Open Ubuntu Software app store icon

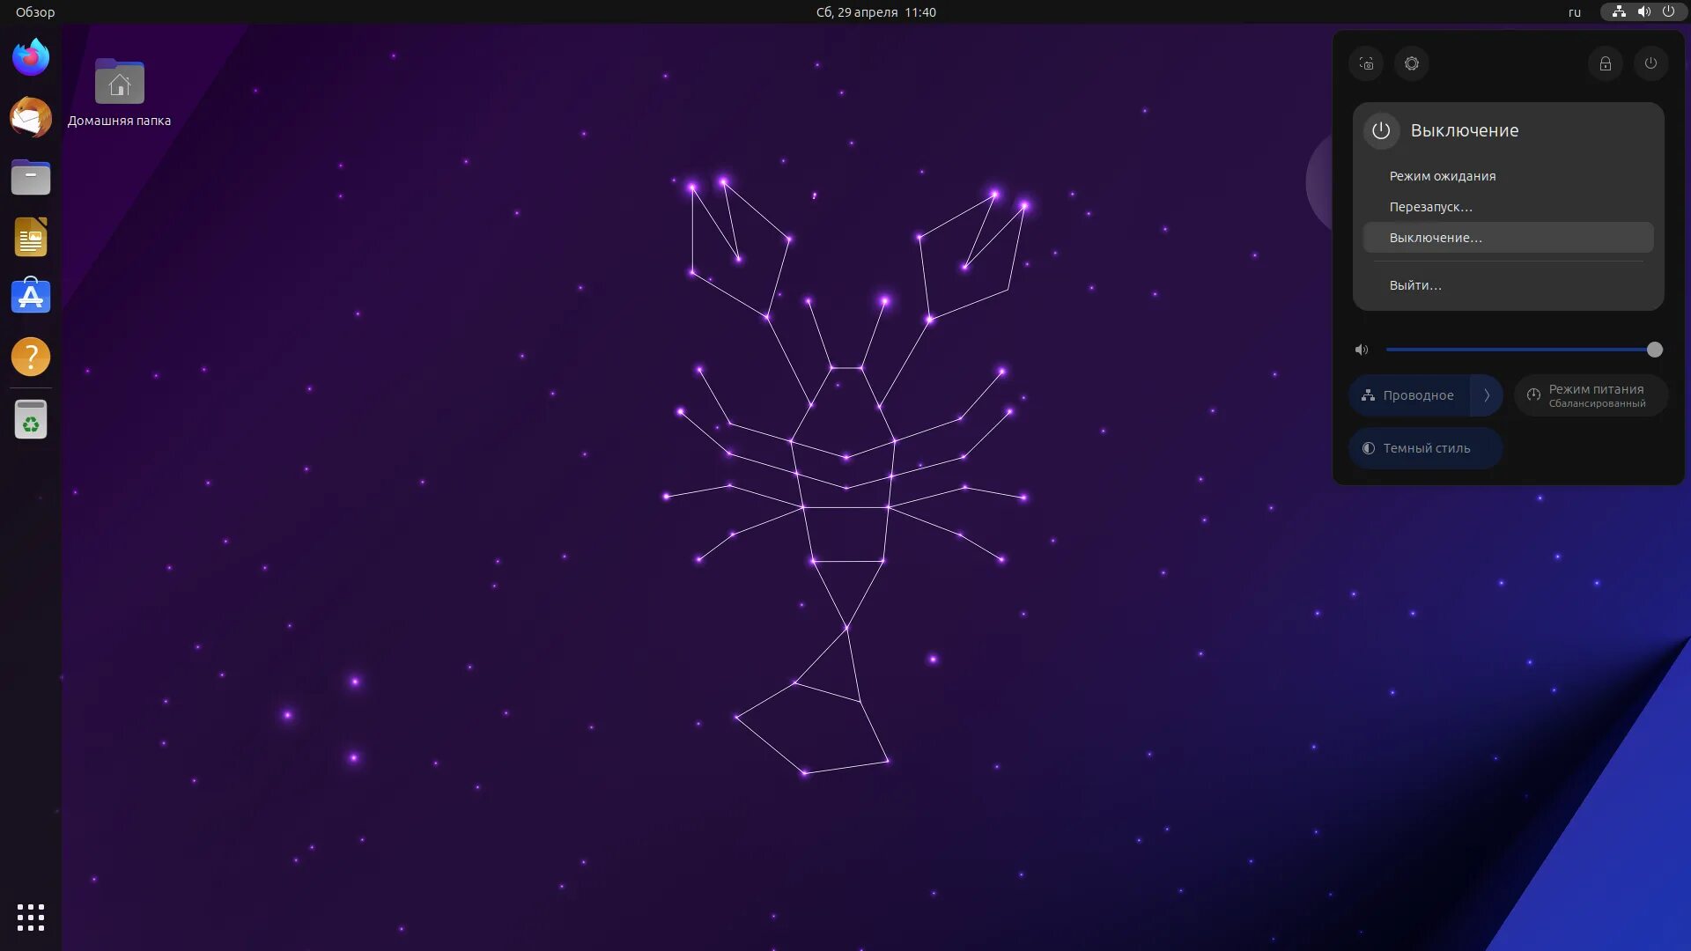pyautogui.click(x=31, y=297)
